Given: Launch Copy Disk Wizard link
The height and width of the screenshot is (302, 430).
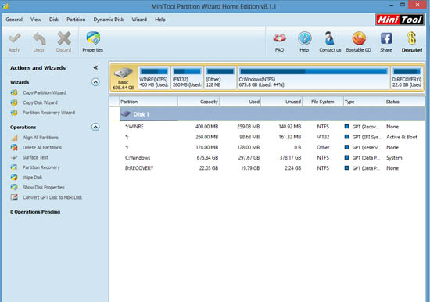Looking at the screenshot, I should 40,102.
